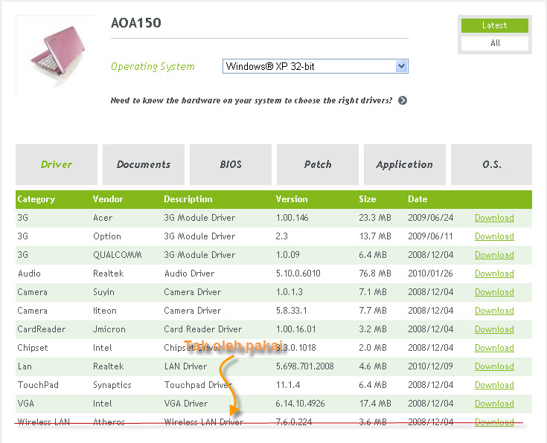The height and width of the screenshot is (443, 547).
Task: Click the 23.3 MB size cell
Action: pyautogui.click(x=375, y=218)
